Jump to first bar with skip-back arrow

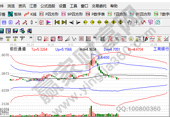click(x=57, y=22)
